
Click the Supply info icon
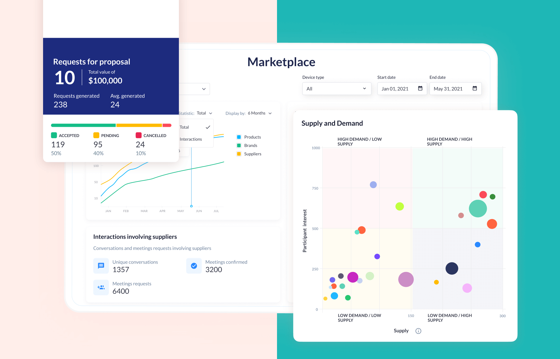[418, 331]
